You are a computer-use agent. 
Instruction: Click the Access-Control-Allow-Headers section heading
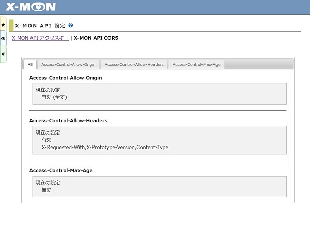tap(68, 121)
